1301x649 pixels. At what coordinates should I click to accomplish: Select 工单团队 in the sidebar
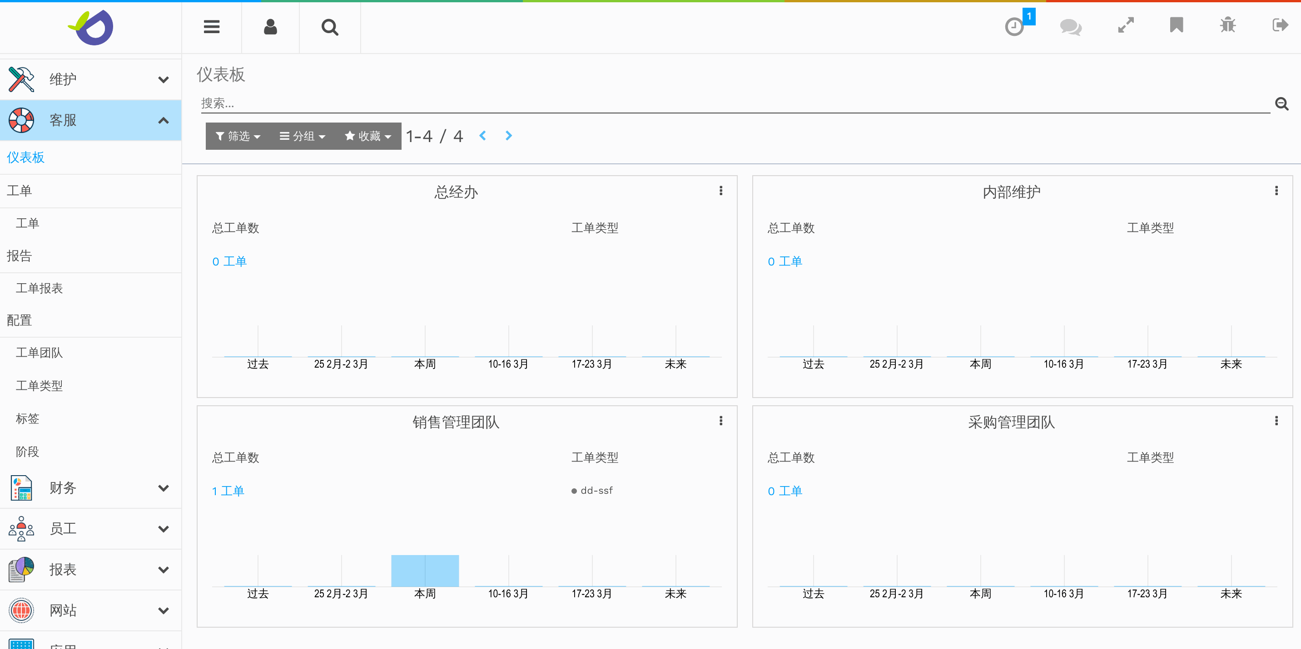40,353
